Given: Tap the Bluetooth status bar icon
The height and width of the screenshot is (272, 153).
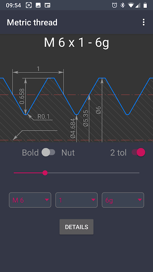Looking at the screenshot, I should (x=123, y=5).
